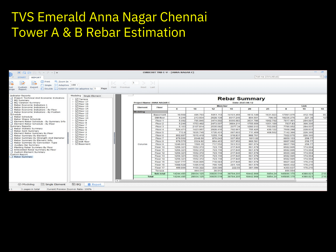Open Rebar Economic Indicators 1 report

click(x=31, y=105)
